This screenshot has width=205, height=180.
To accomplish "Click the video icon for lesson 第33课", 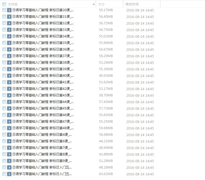I will 9,30.
